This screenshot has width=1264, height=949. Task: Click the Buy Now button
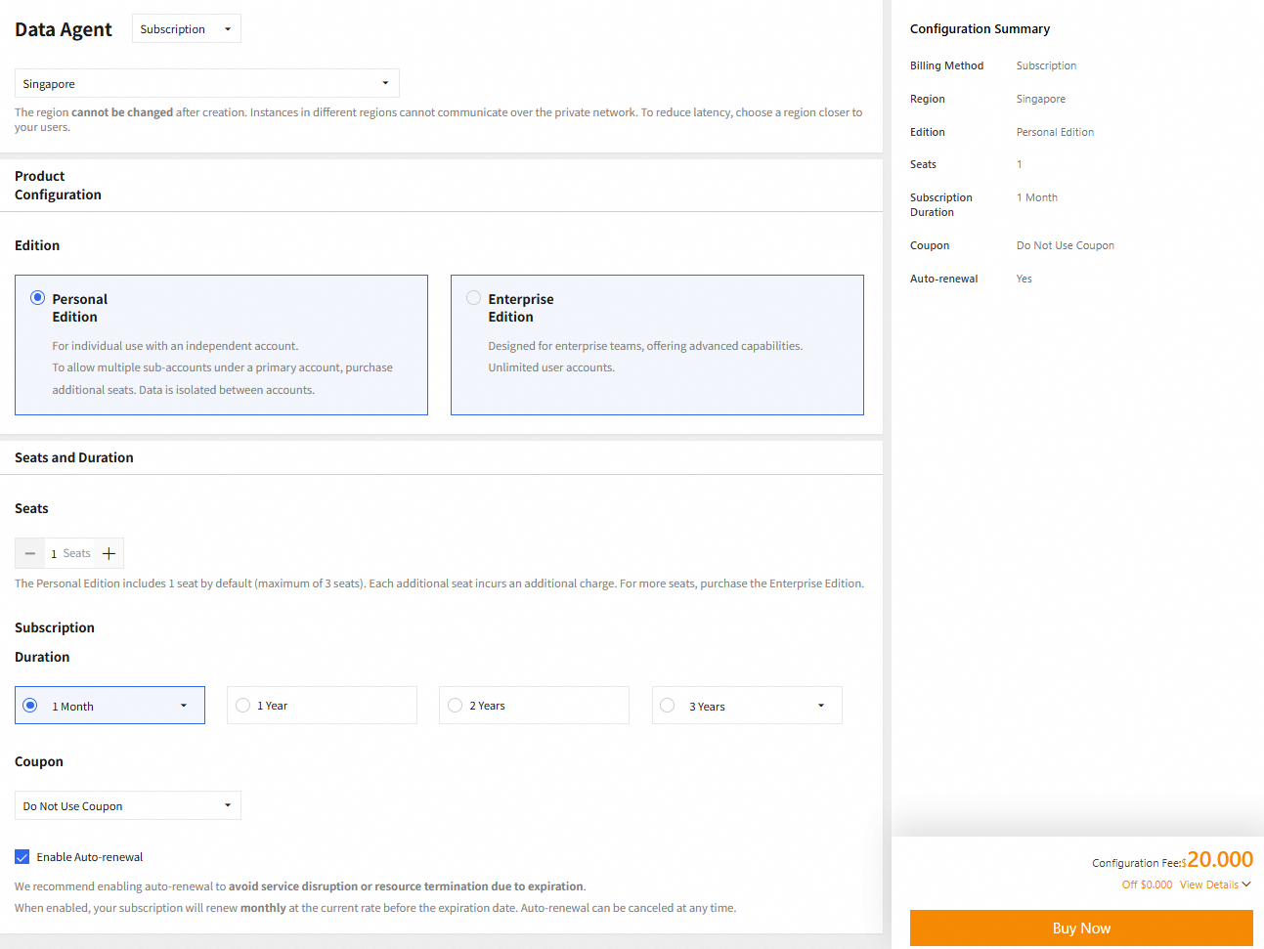pyautogui.click(x=1081, y=928)
